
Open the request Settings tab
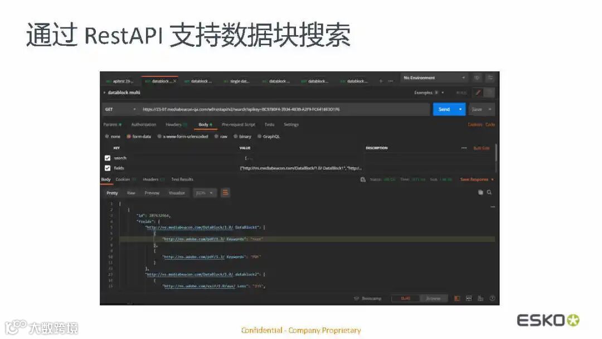click(x=291, y=125)
